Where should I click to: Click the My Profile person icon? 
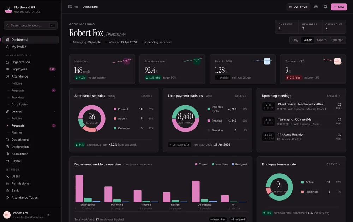point(7,47)
